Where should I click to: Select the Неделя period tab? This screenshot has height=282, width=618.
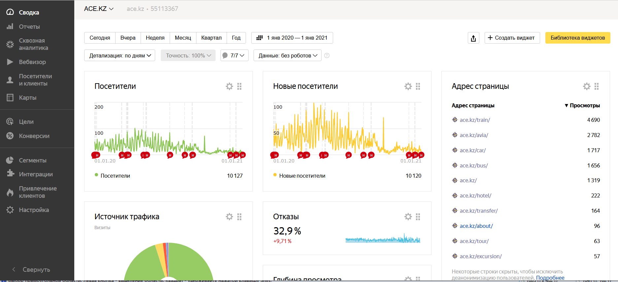click(155, 38)
